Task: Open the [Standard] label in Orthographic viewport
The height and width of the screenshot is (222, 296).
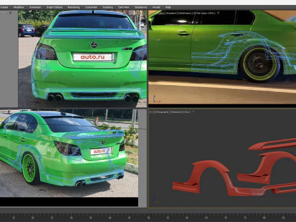Action: 176,112
